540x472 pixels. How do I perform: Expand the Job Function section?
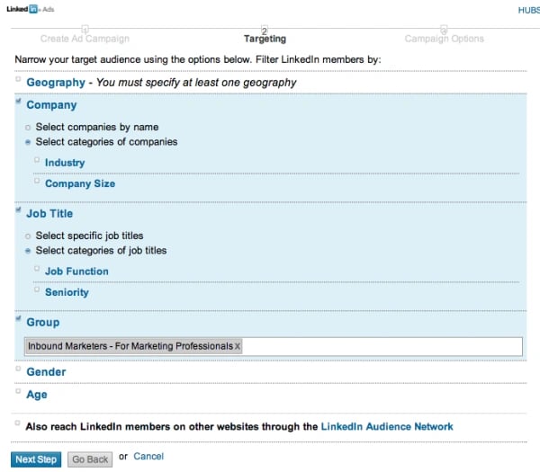[76, 271]
